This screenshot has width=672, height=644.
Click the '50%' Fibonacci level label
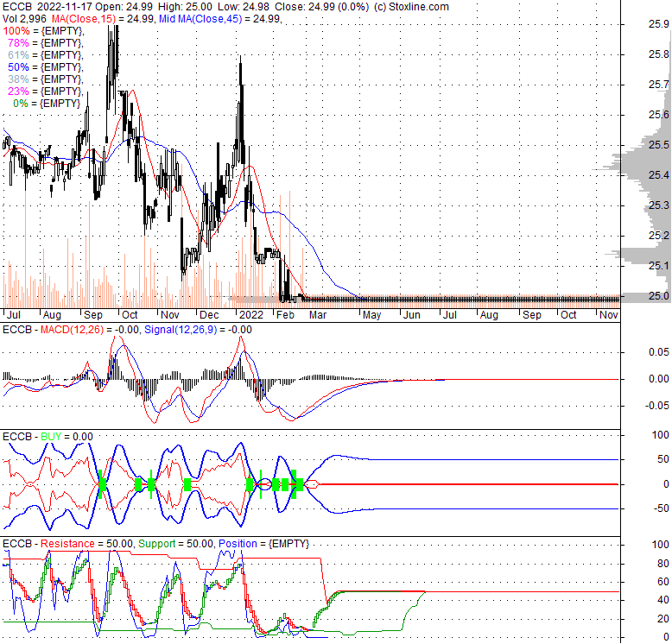(x=18, y=66)
